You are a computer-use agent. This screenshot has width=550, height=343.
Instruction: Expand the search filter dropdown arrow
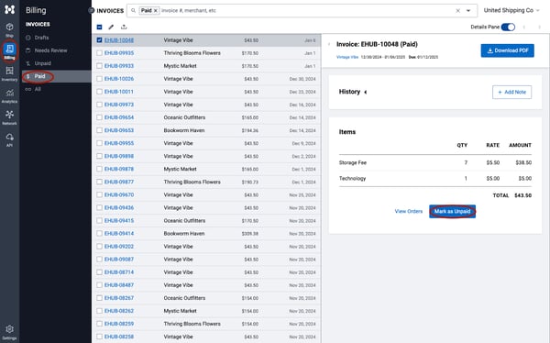(x=468, y=10)
